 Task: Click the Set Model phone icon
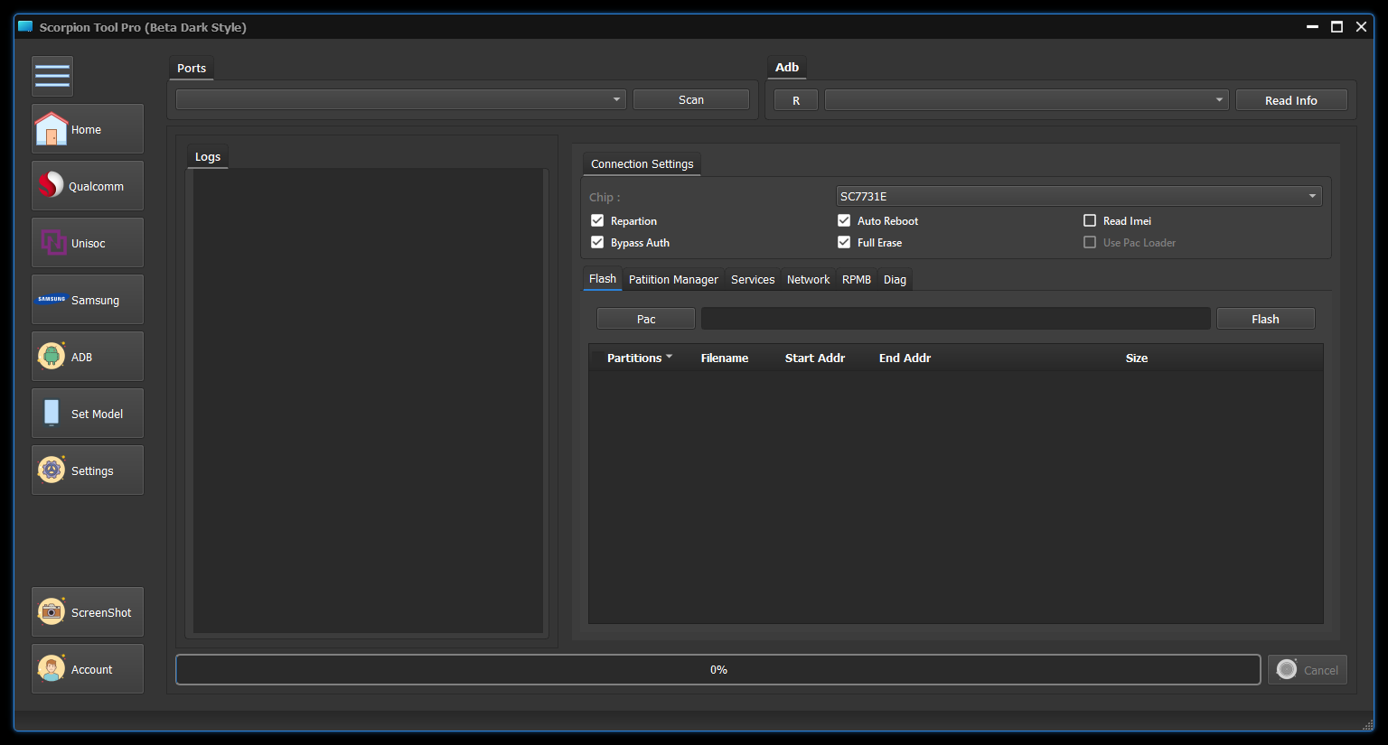52,414
